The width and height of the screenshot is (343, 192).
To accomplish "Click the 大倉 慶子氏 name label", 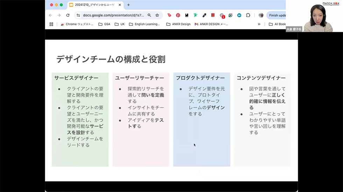I will coord(294,29).
